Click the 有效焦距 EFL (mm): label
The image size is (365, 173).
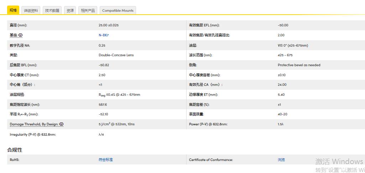coord(204,25)
